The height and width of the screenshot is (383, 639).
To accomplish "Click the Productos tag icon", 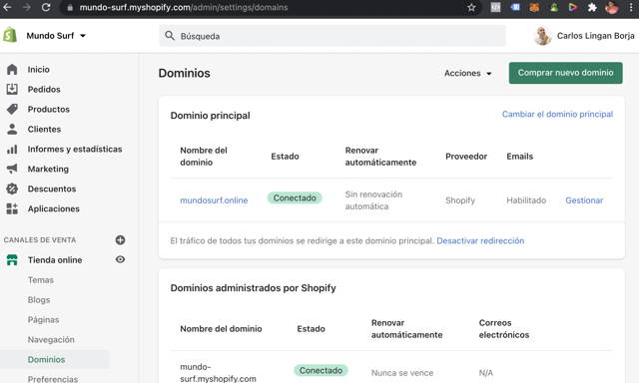I will coord(12,109).
